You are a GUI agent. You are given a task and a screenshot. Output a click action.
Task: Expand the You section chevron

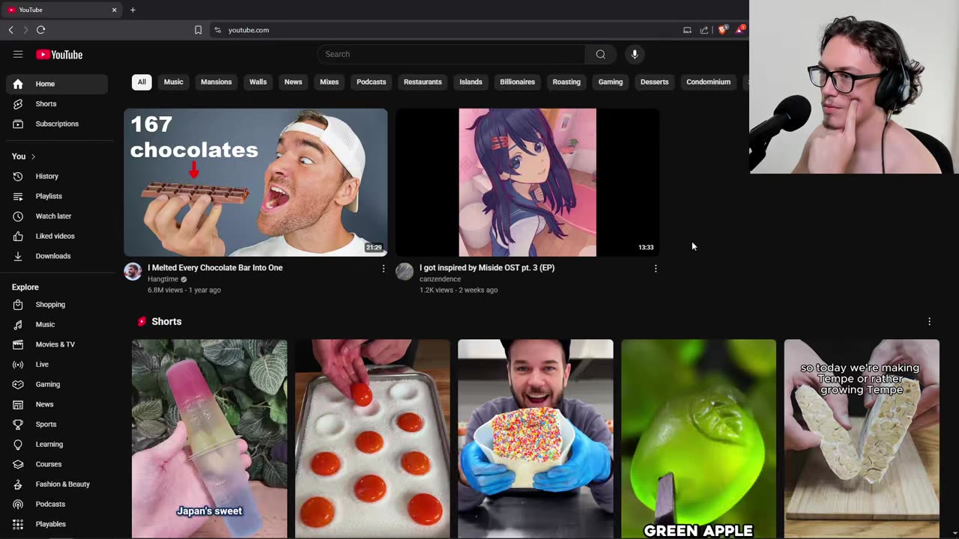pyautogui.click(x=33, y=156)
